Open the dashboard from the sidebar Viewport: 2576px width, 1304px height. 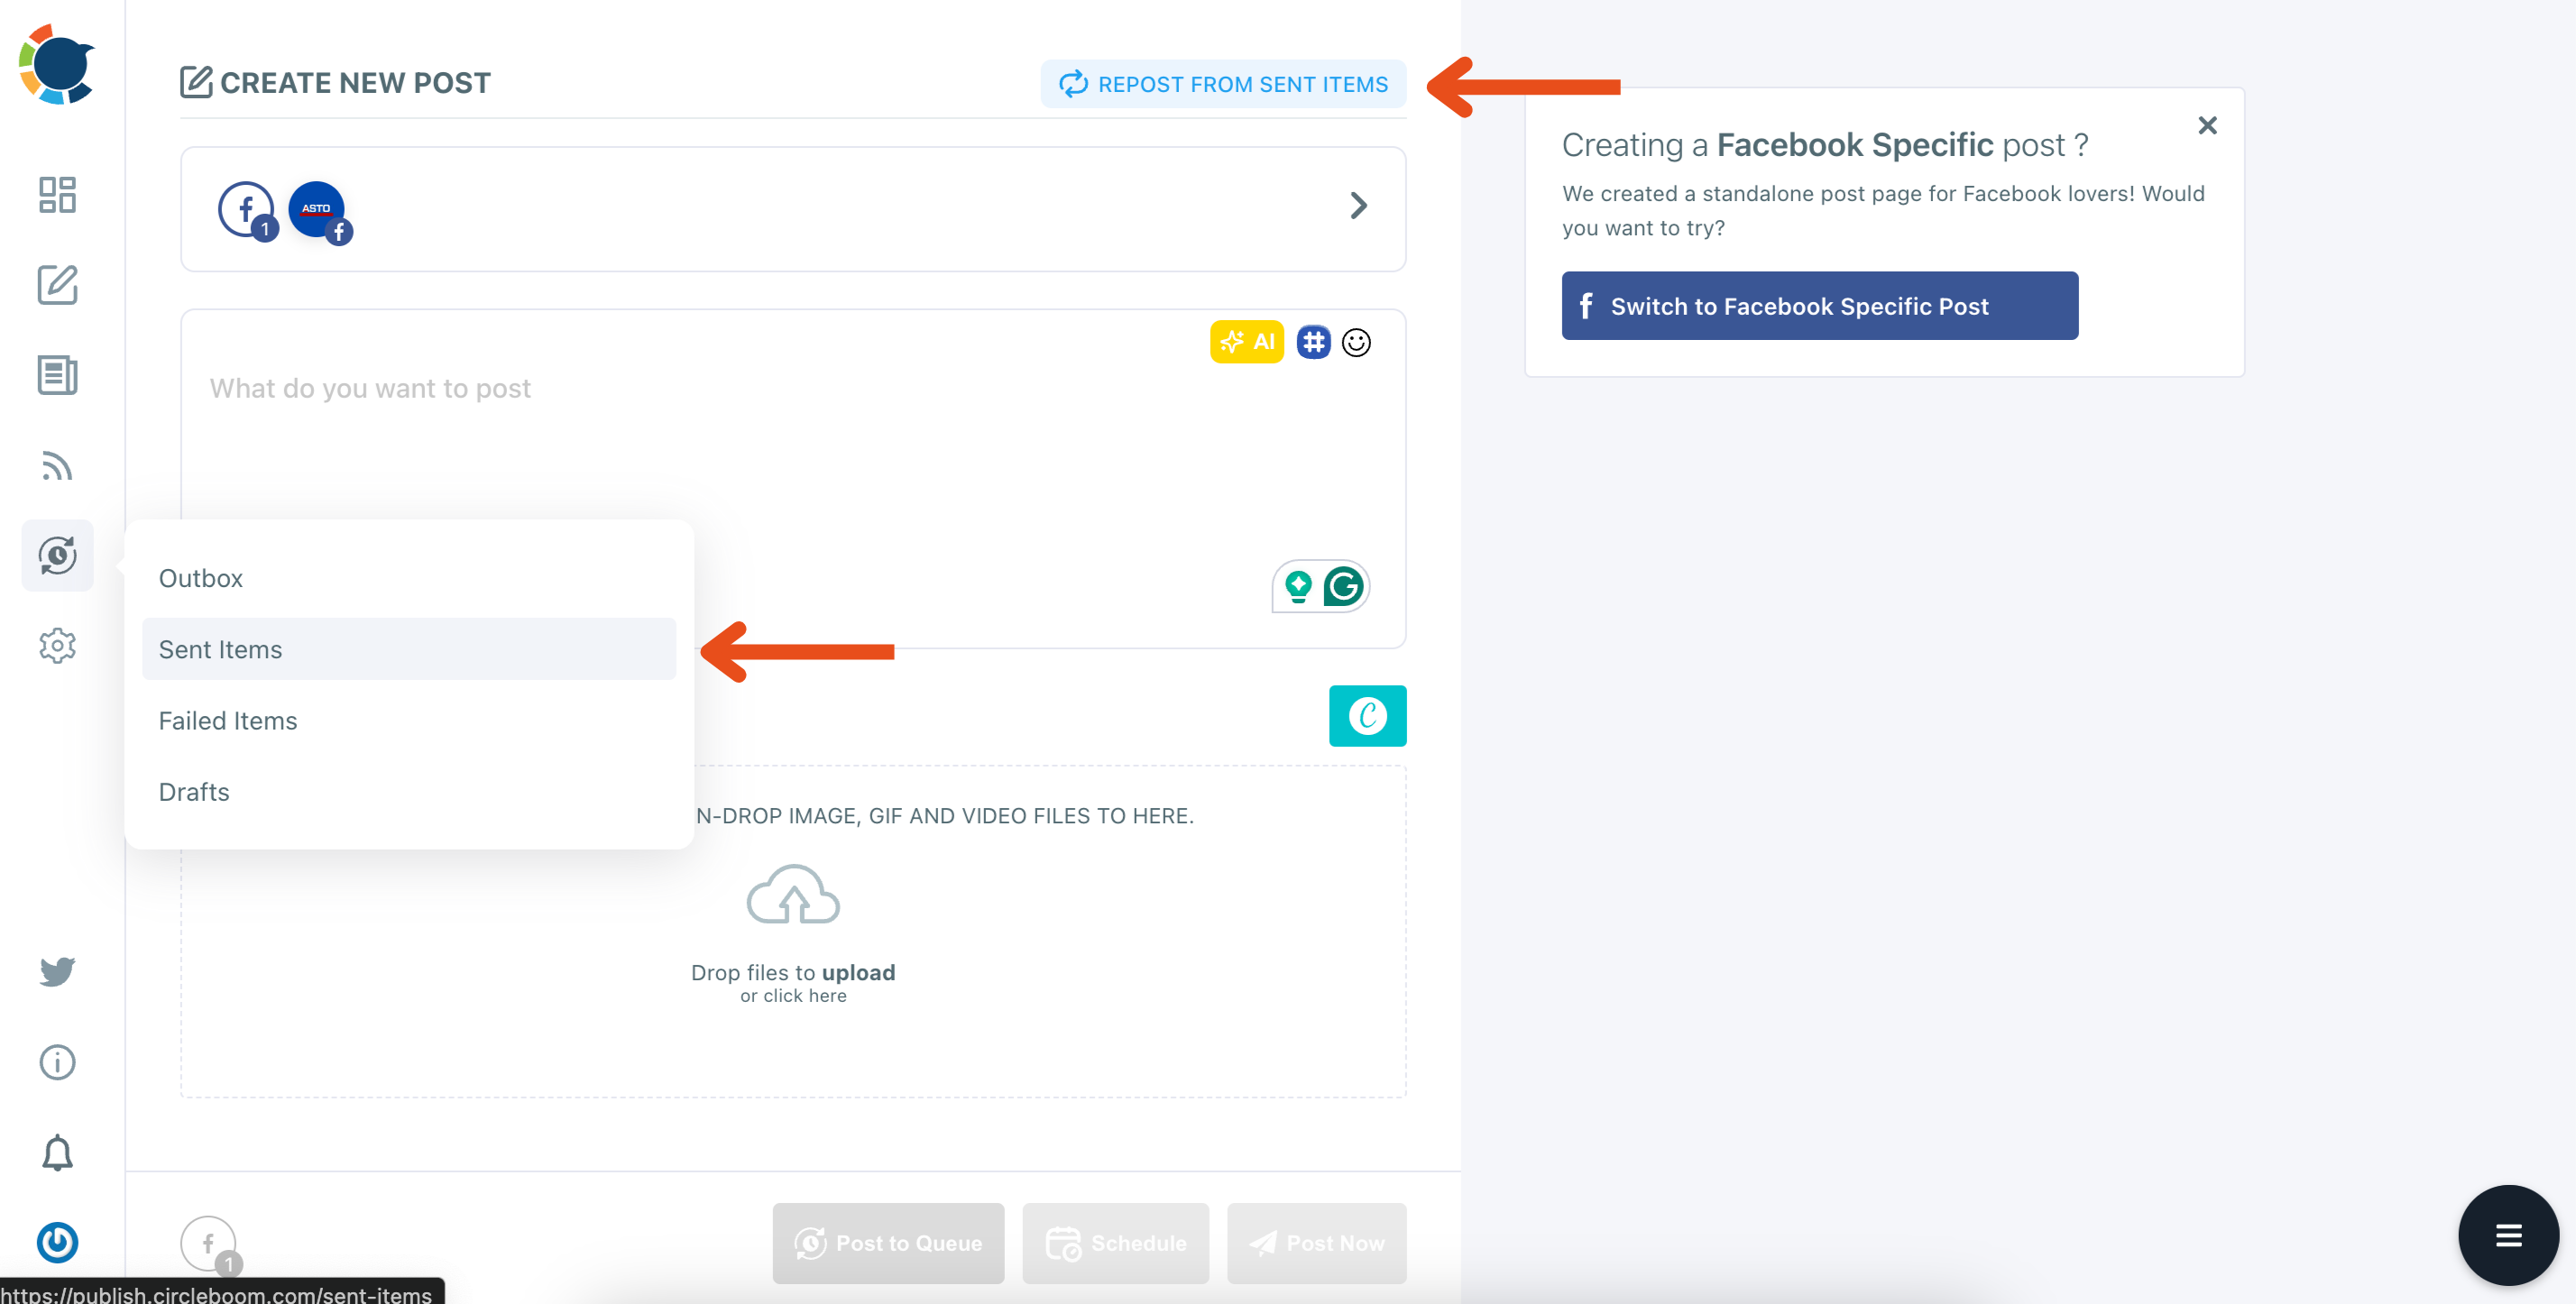click(56, 195)
